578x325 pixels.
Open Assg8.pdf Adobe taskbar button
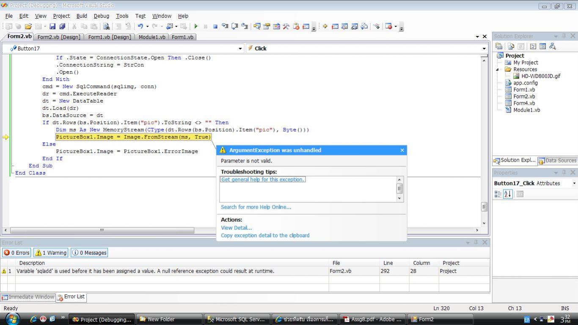point(372,319)
